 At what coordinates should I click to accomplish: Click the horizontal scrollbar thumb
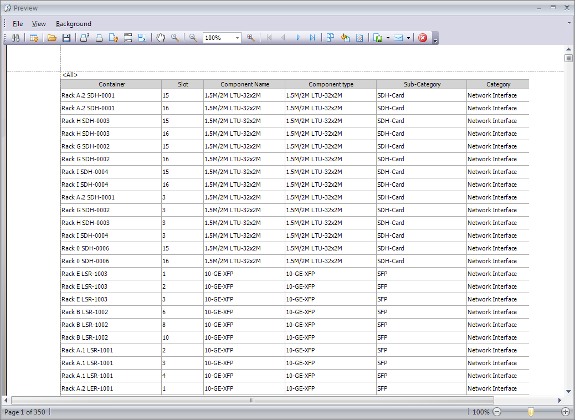(x=252, y=400)
